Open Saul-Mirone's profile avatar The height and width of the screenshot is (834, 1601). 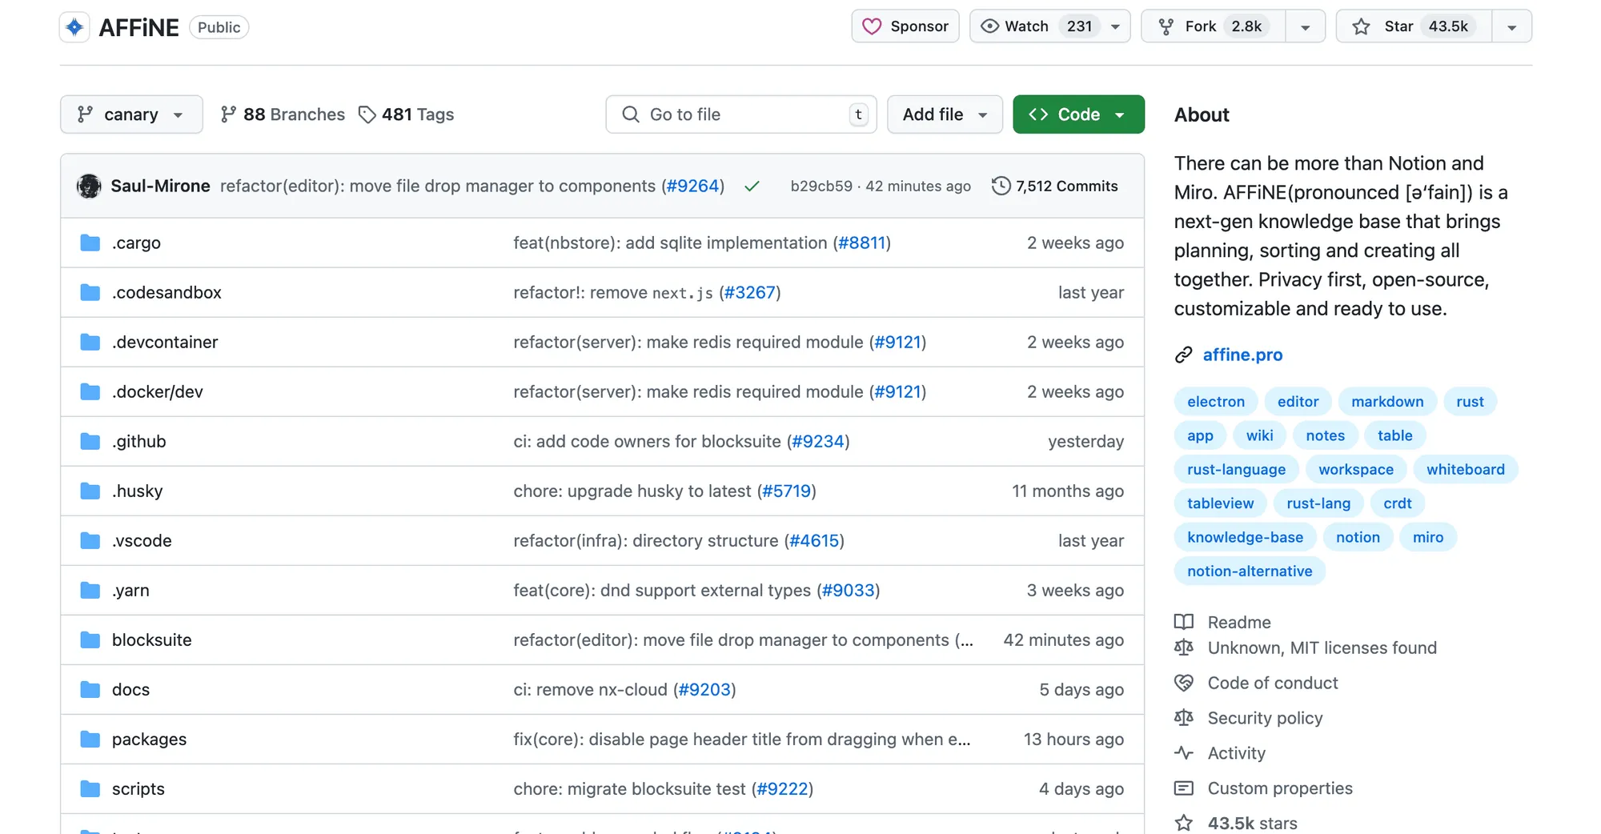coord(89,186)
